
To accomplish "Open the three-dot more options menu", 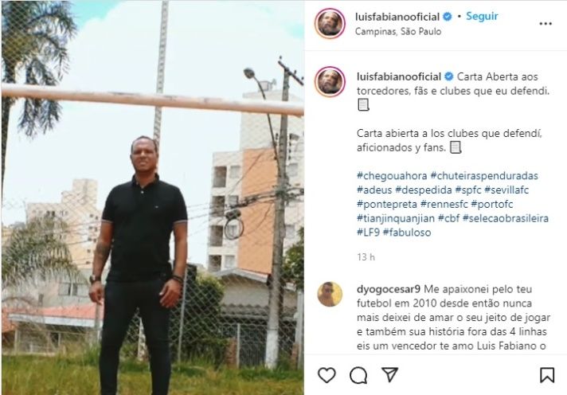I will coord(545,24).
